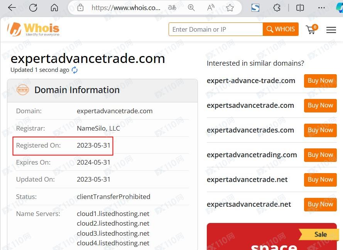
Task: Buy Now for expertadvancetrading.com
Action: click(320, 155)
